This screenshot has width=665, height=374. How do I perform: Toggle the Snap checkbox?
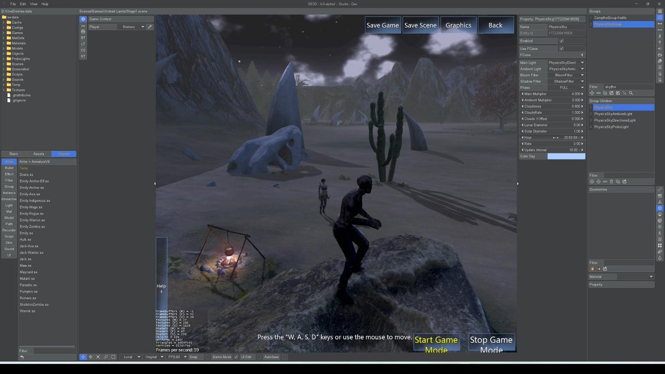pos(207,357)
